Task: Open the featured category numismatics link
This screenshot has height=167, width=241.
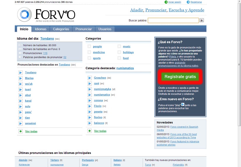Action: [x=125, y=68]
